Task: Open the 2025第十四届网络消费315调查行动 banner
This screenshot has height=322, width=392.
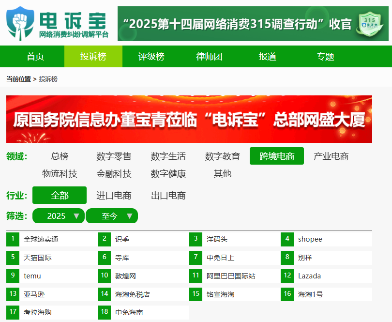Action: tap(253, 24)
